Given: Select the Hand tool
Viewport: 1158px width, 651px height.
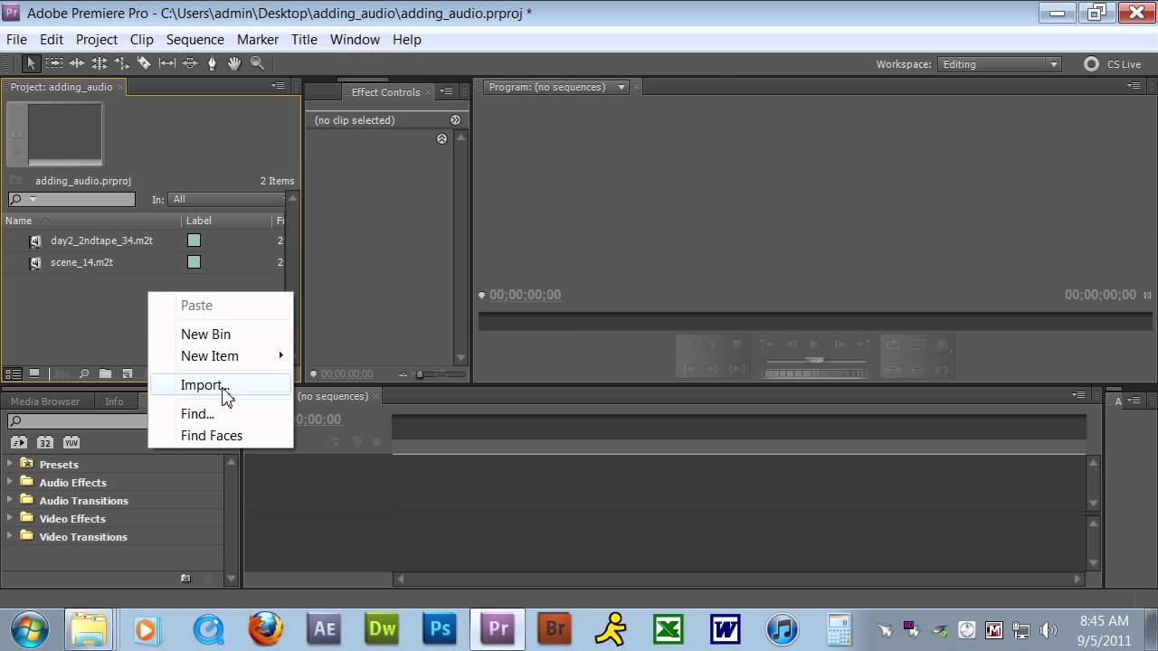Looking at the screenshot, I should pos(234,63).
